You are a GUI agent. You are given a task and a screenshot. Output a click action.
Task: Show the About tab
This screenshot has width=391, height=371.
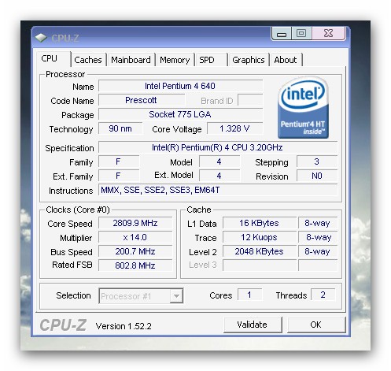pos(286,60)
